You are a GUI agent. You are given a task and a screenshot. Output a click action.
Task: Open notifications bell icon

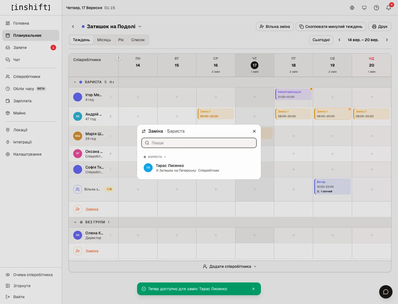pyautogui.click(x=389, y=8)
